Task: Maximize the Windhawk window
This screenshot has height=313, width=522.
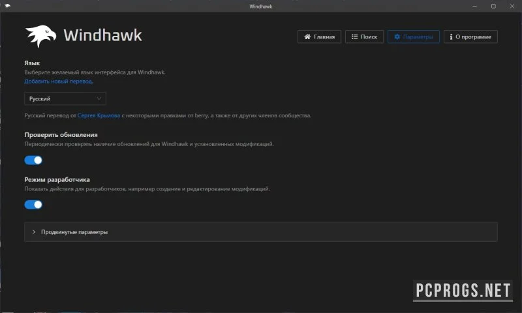Action: [493, 6]
